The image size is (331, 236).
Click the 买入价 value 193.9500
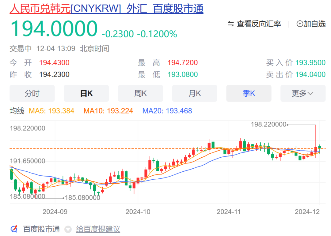point(310,63)
